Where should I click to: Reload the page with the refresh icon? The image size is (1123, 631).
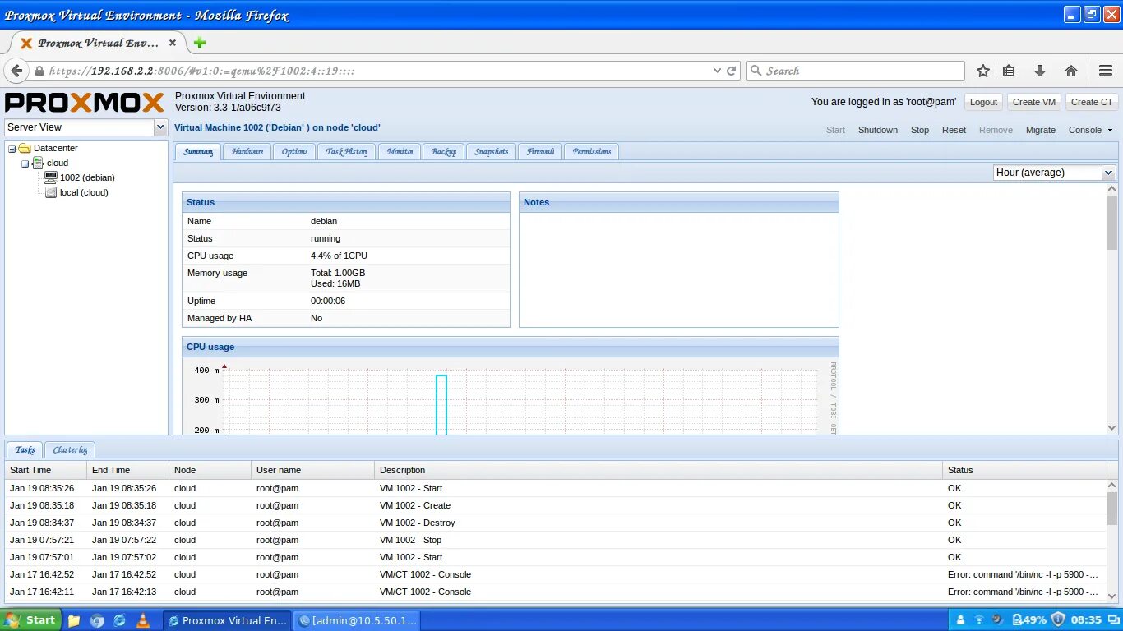tap(731, 71)
